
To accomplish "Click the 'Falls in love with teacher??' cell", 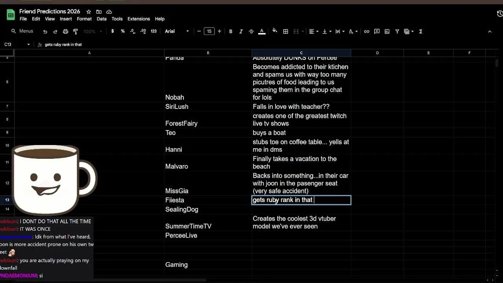I will (301, 107).
